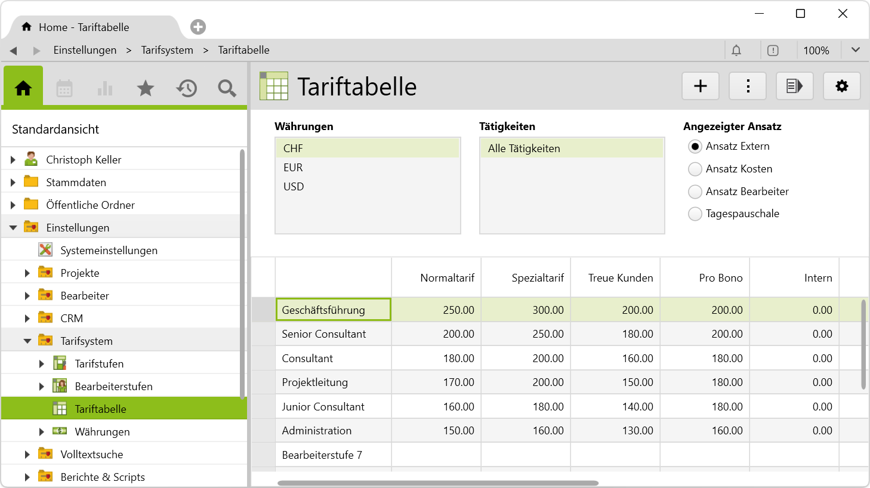Select the Ansatz Kosten radio button
The image size is (870, 488).
(x=695, y=169)
